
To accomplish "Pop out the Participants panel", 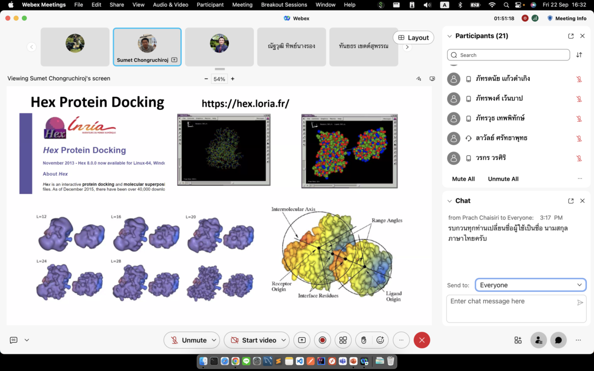I will (x=571, y=36).
